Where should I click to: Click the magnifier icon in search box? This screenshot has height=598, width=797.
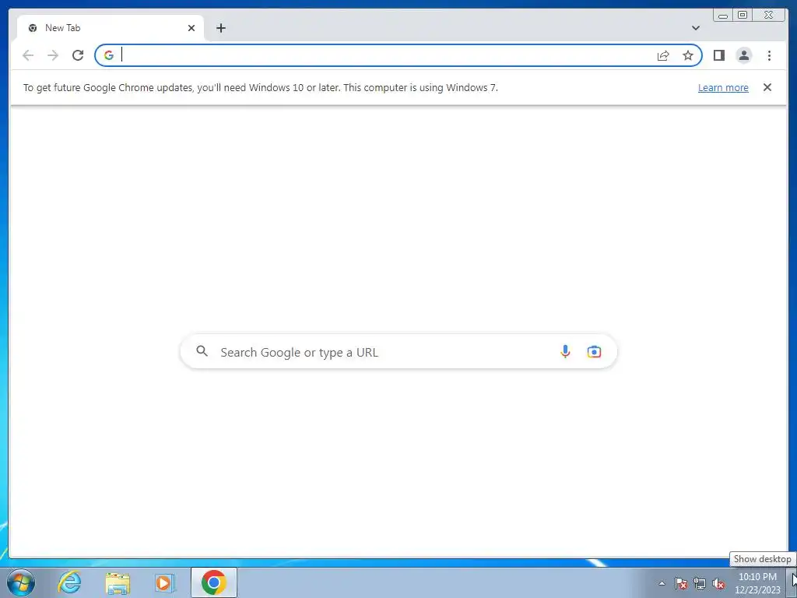point(202,351)
